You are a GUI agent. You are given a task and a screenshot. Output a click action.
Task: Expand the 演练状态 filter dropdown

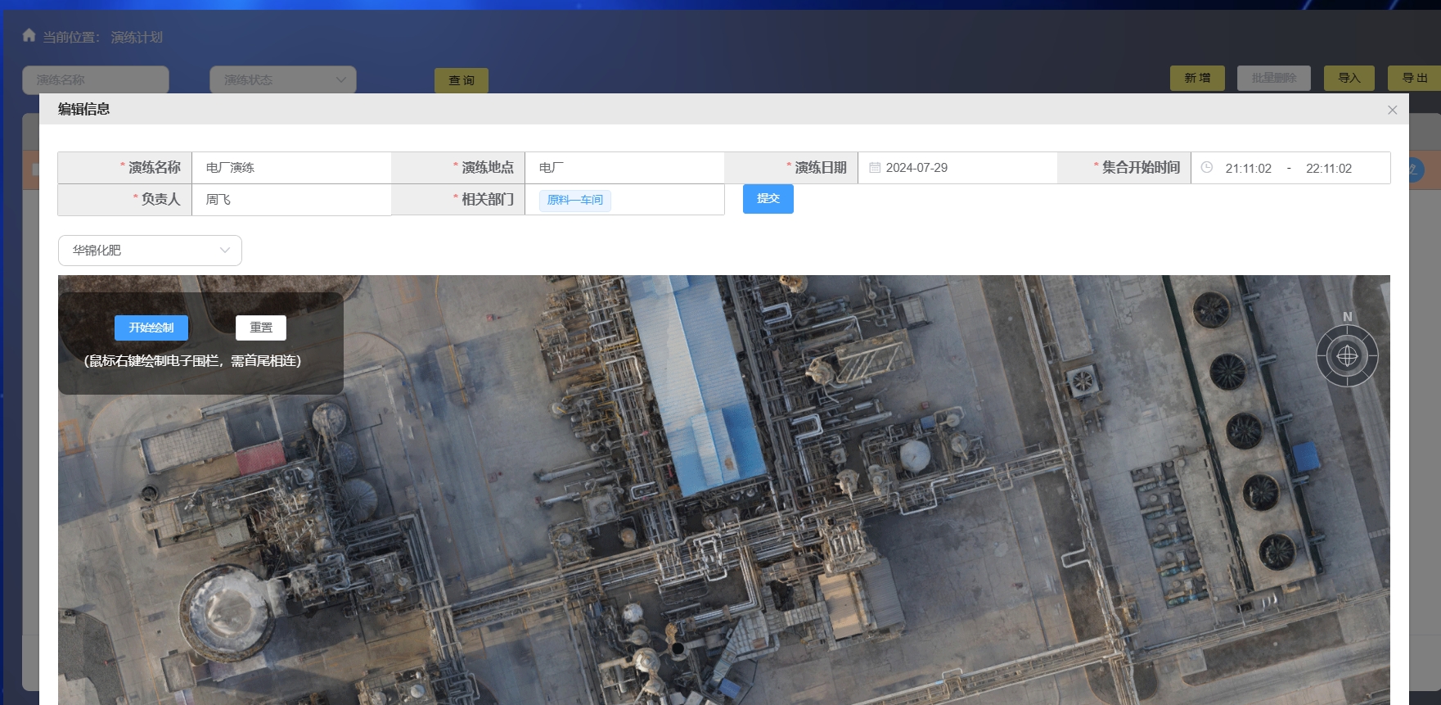(x=282, y=79)
